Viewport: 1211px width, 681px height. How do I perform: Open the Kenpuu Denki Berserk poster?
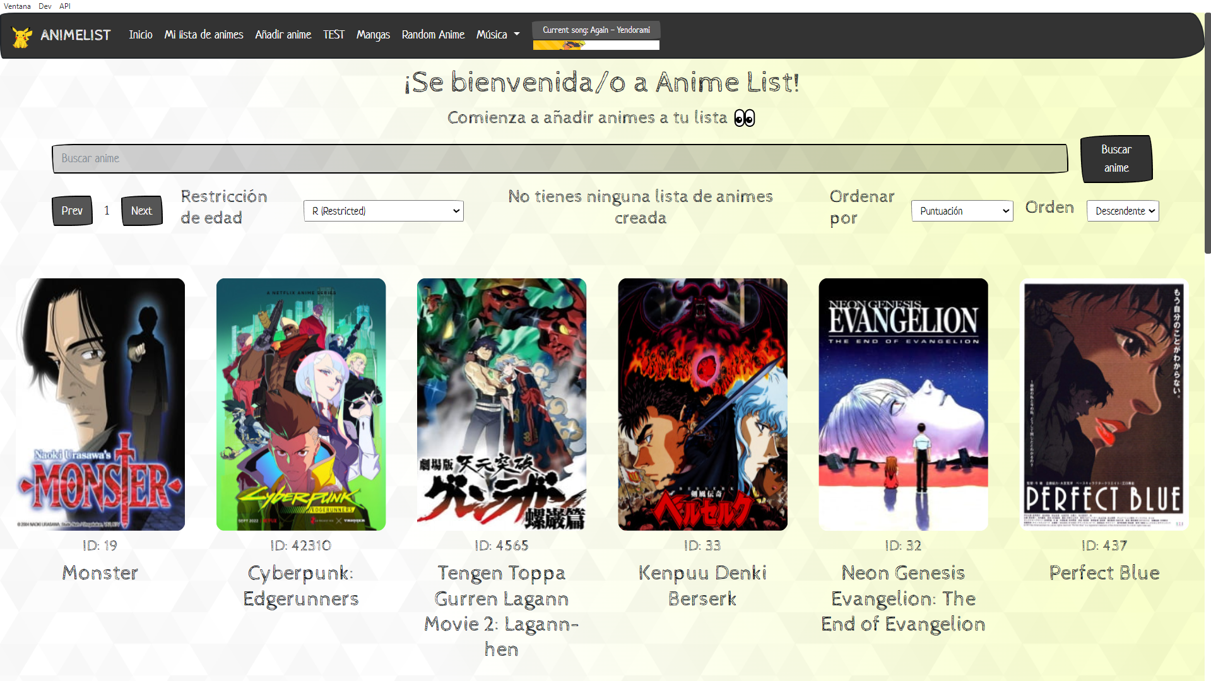pos(702,405)
